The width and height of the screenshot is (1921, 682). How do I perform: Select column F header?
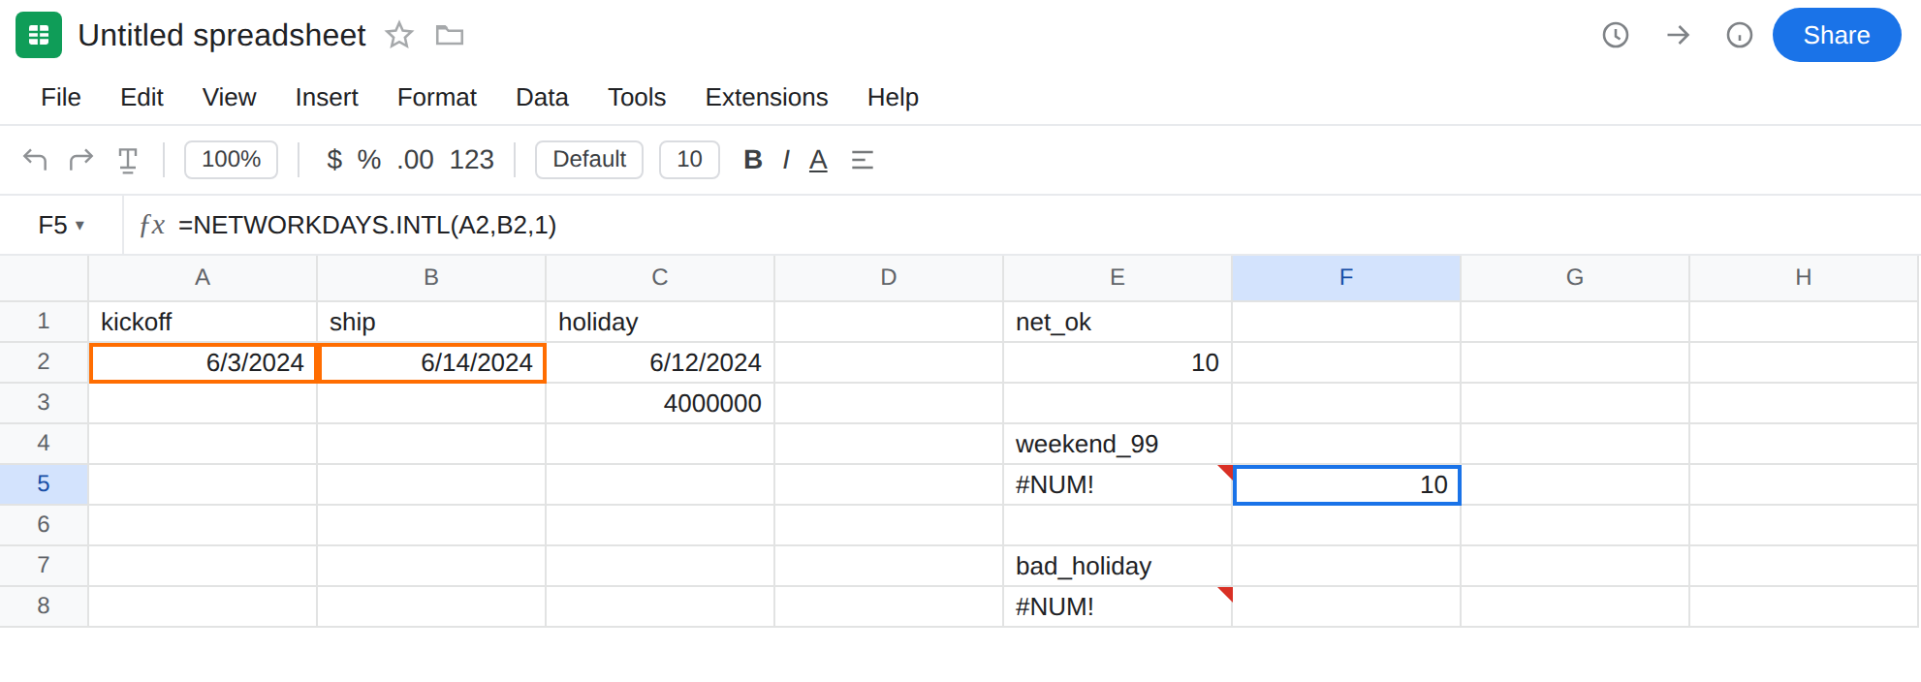click(1346, 278)
